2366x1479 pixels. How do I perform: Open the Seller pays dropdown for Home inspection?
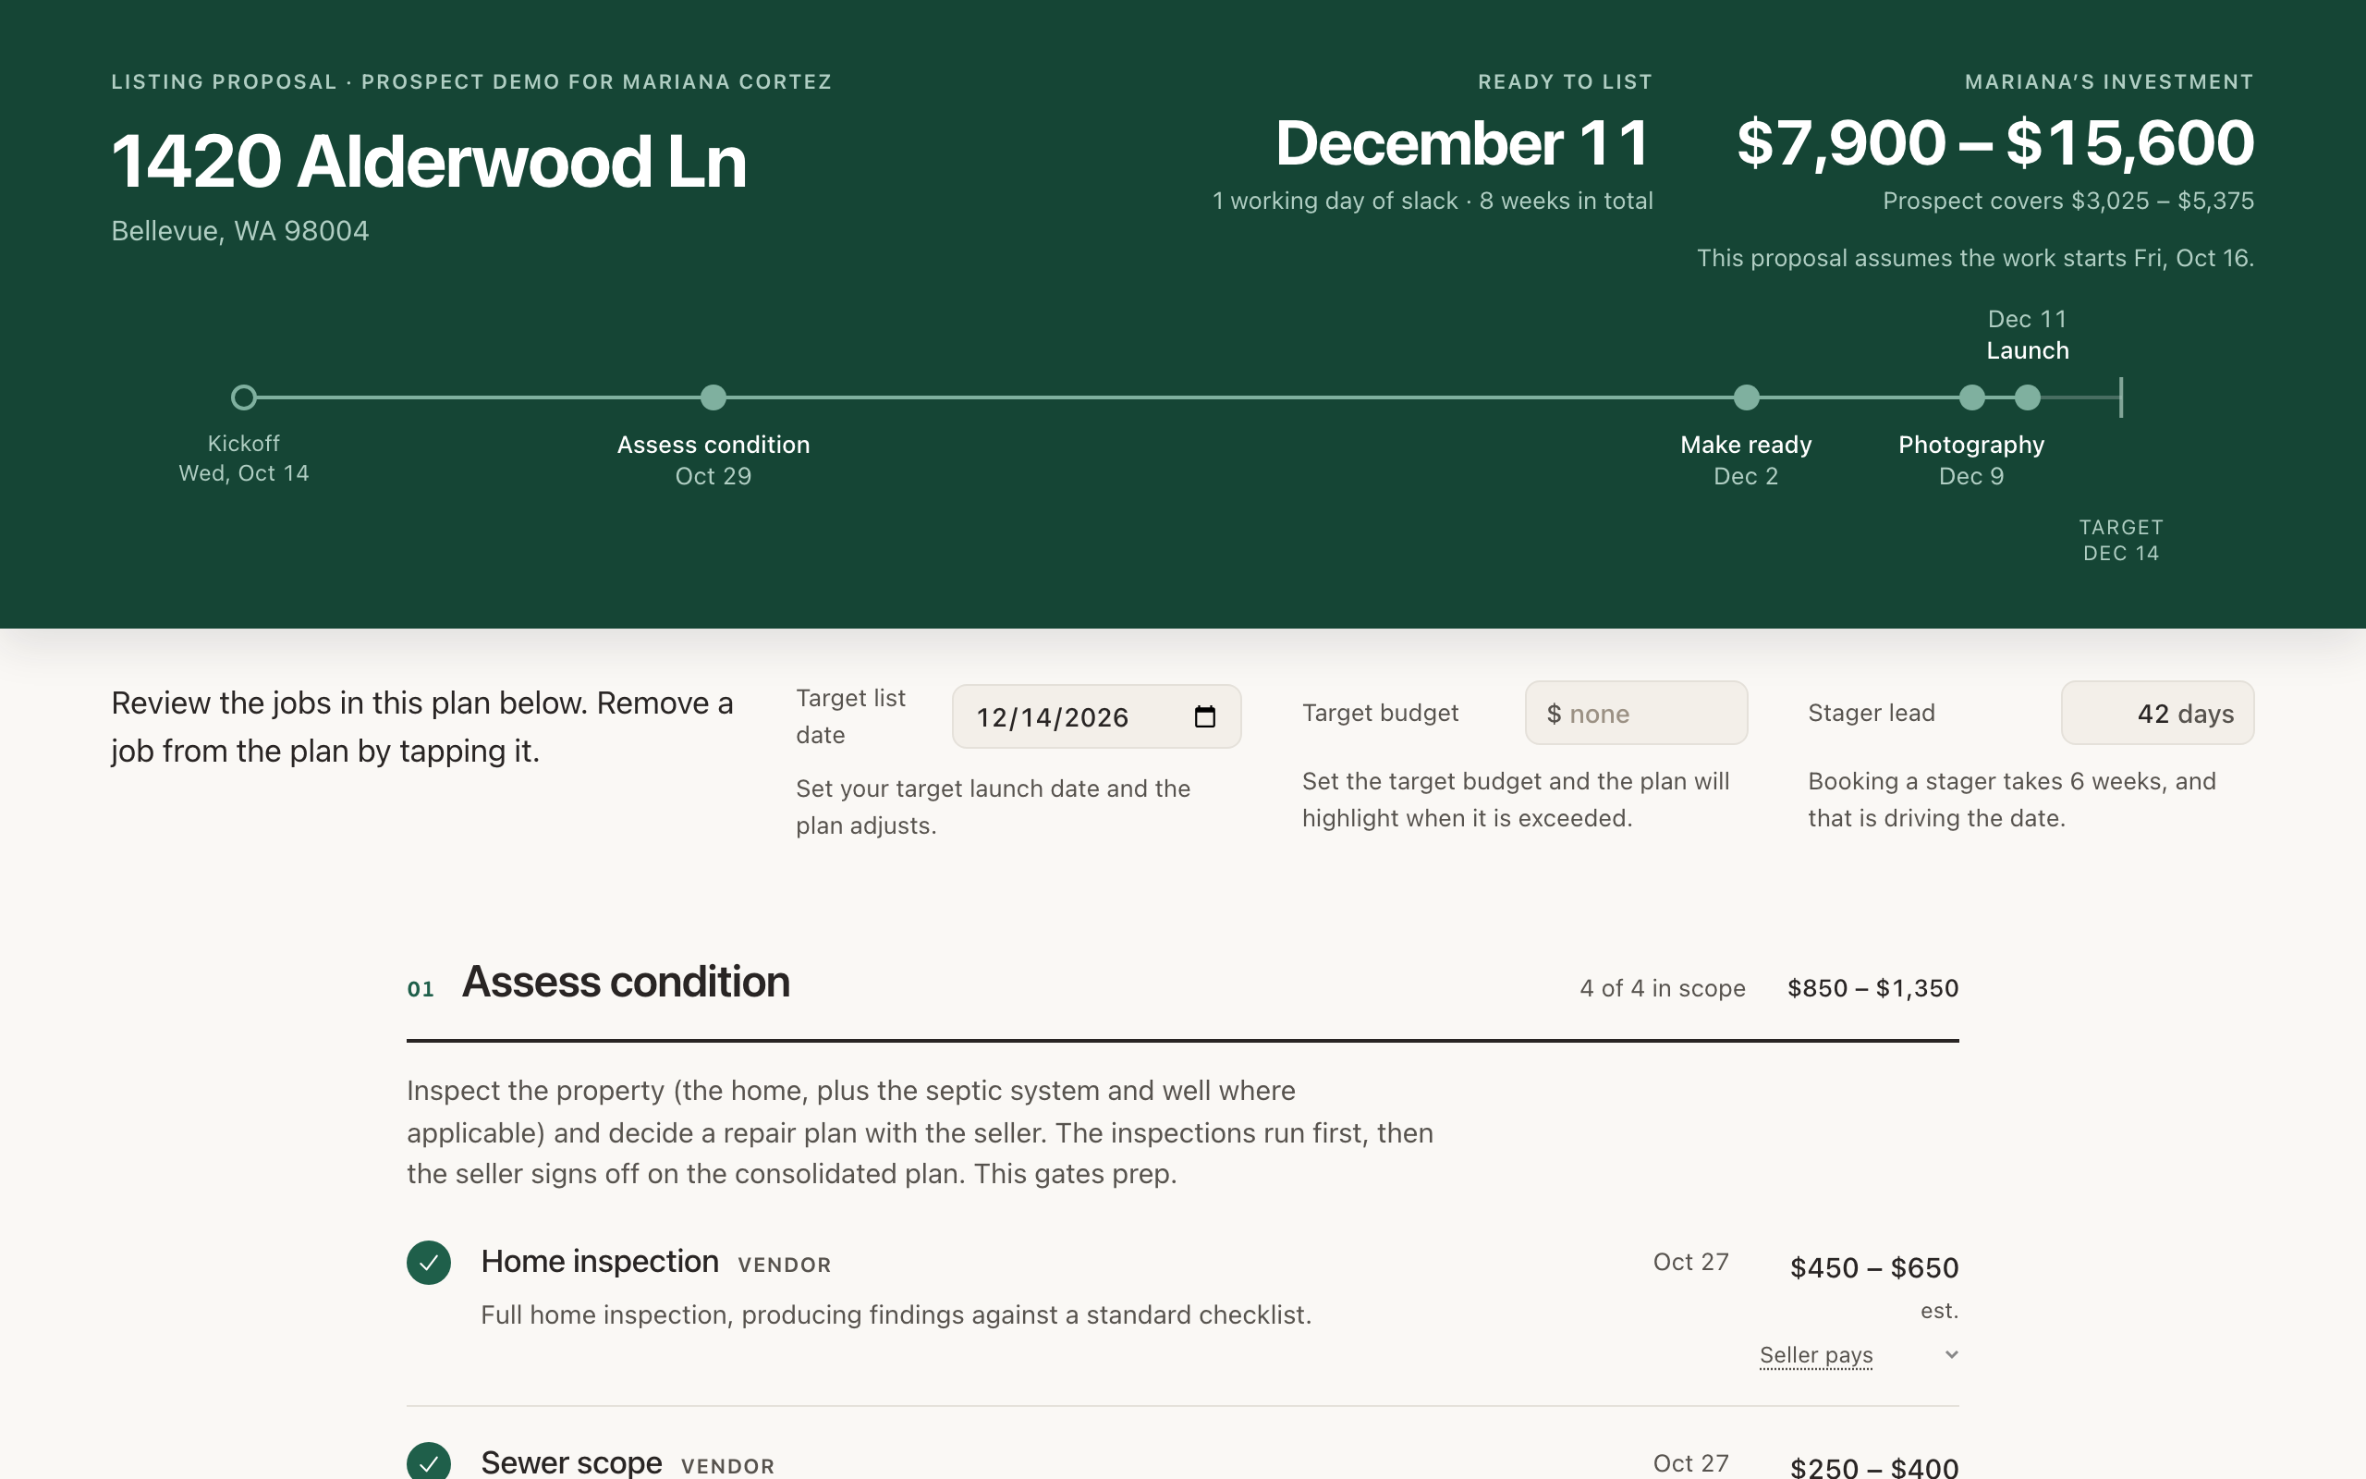coord(1858,1355)
